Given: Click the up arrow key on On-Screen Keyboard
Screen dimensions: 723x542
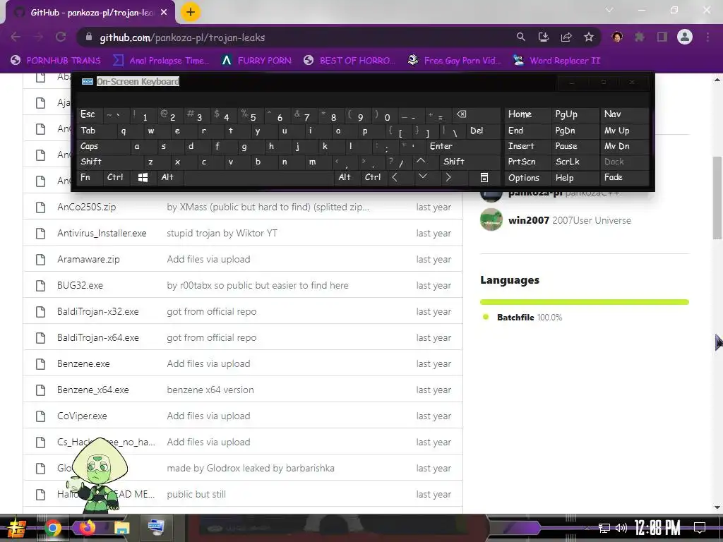Looking at the screenshot, I should (421, 162).
